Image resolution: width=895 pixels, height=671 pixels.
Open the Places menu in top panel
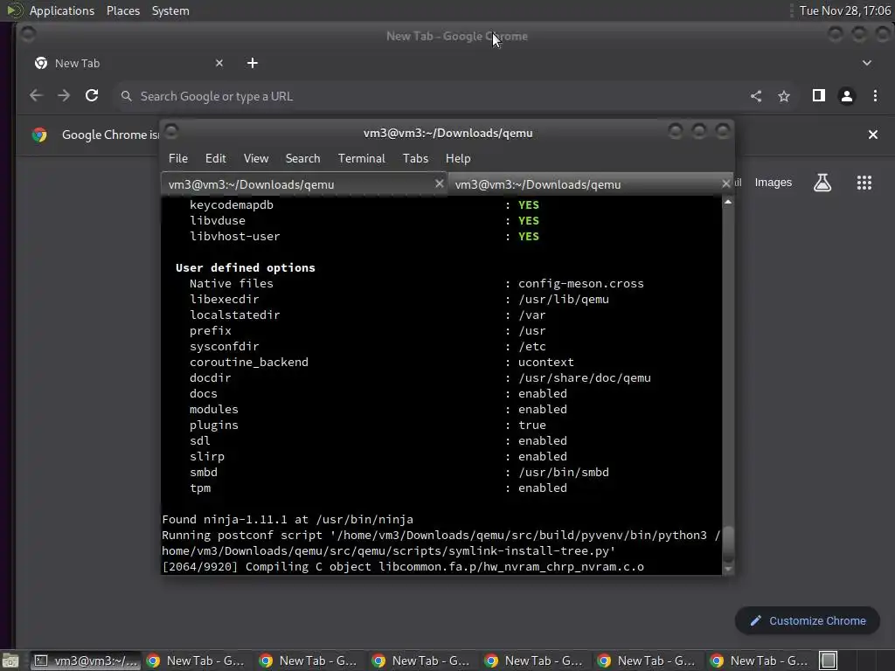pyautogui.click(x=122, y=10)
